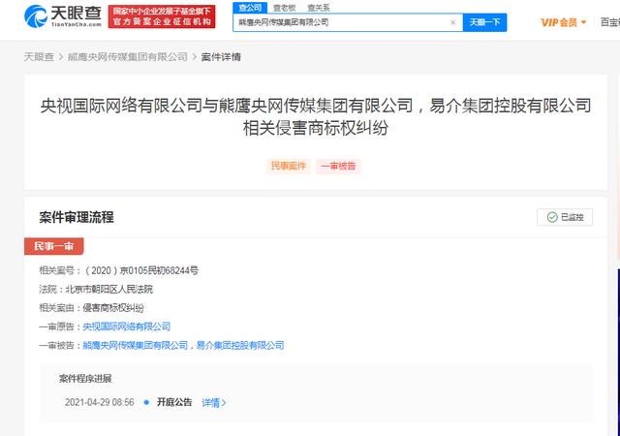The image size is (620, 436).
Task: Open defendant link 易介集团控股有限公司
Action: click(x=240, y=345)
